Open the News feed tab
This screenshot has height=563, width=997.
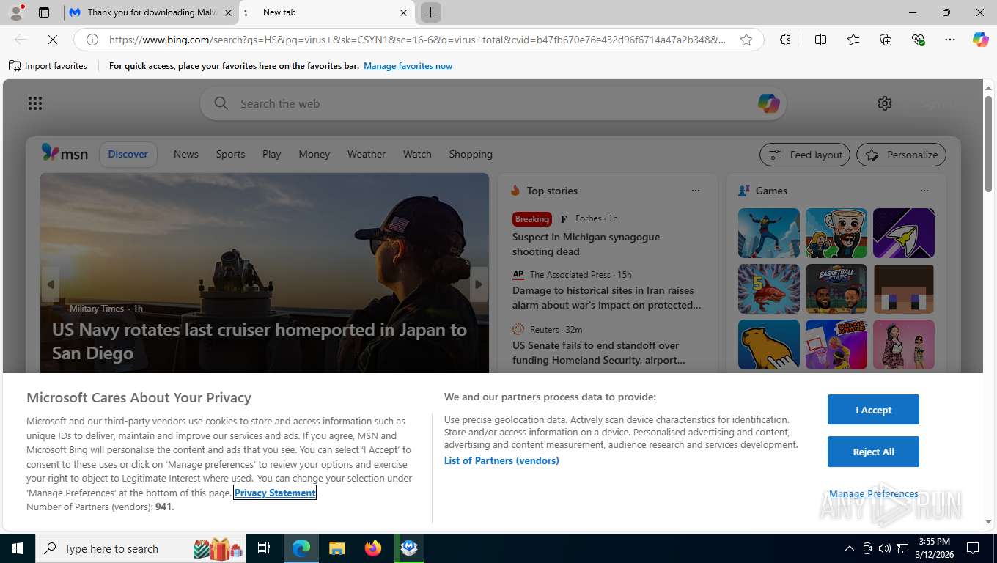(186, 154)
